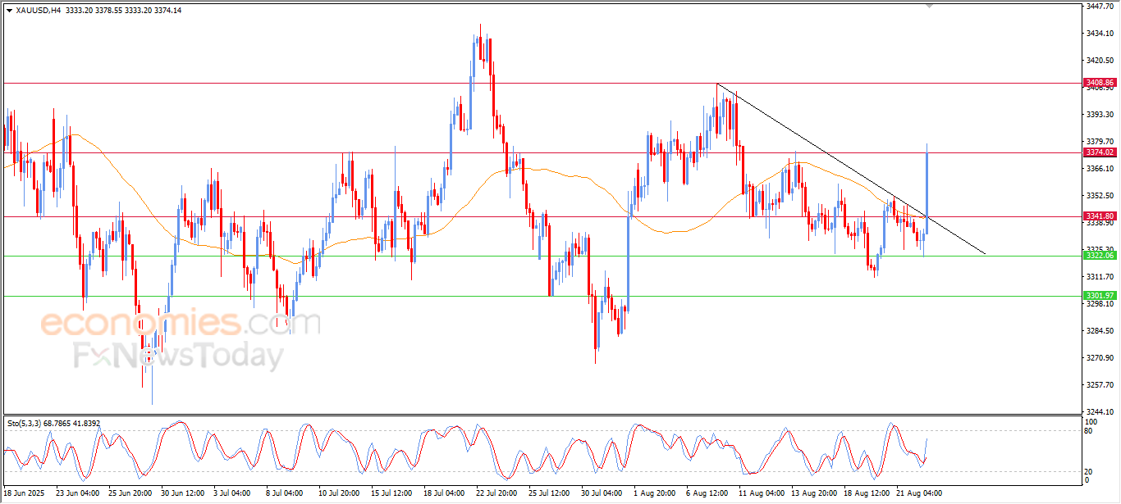Click the 3298.10 price axis label
Screen dimensions: 1121x504
tap(1101, 304)
